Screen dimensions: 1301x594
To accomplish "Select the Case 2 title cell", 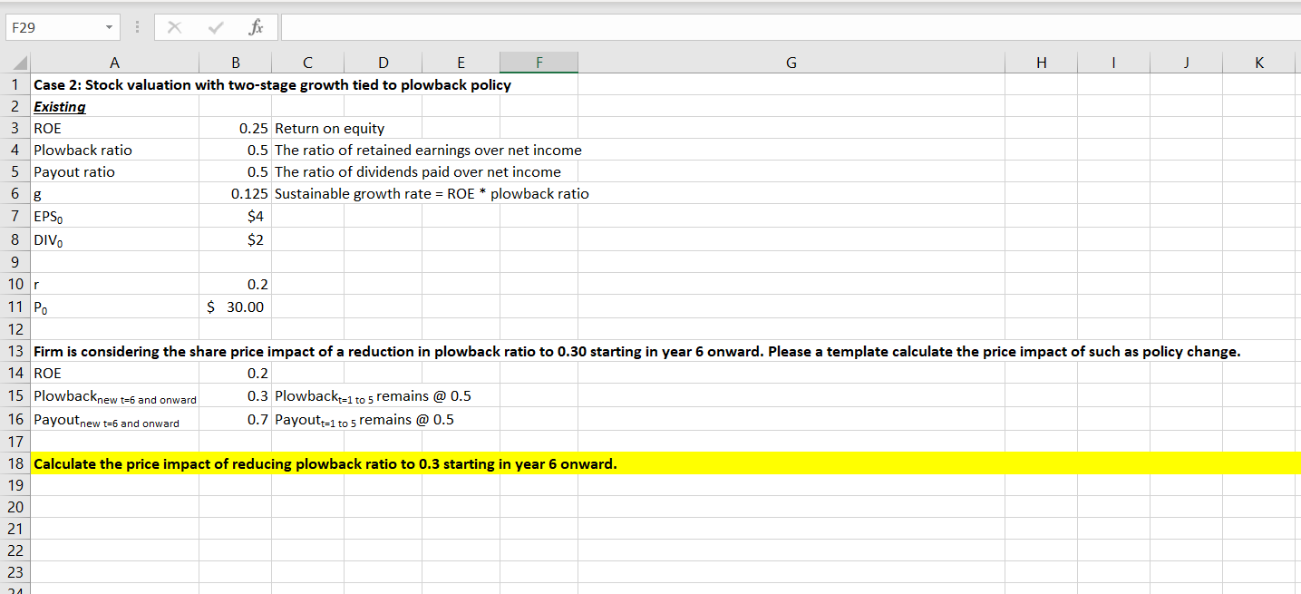I will (x=114, y=84).
